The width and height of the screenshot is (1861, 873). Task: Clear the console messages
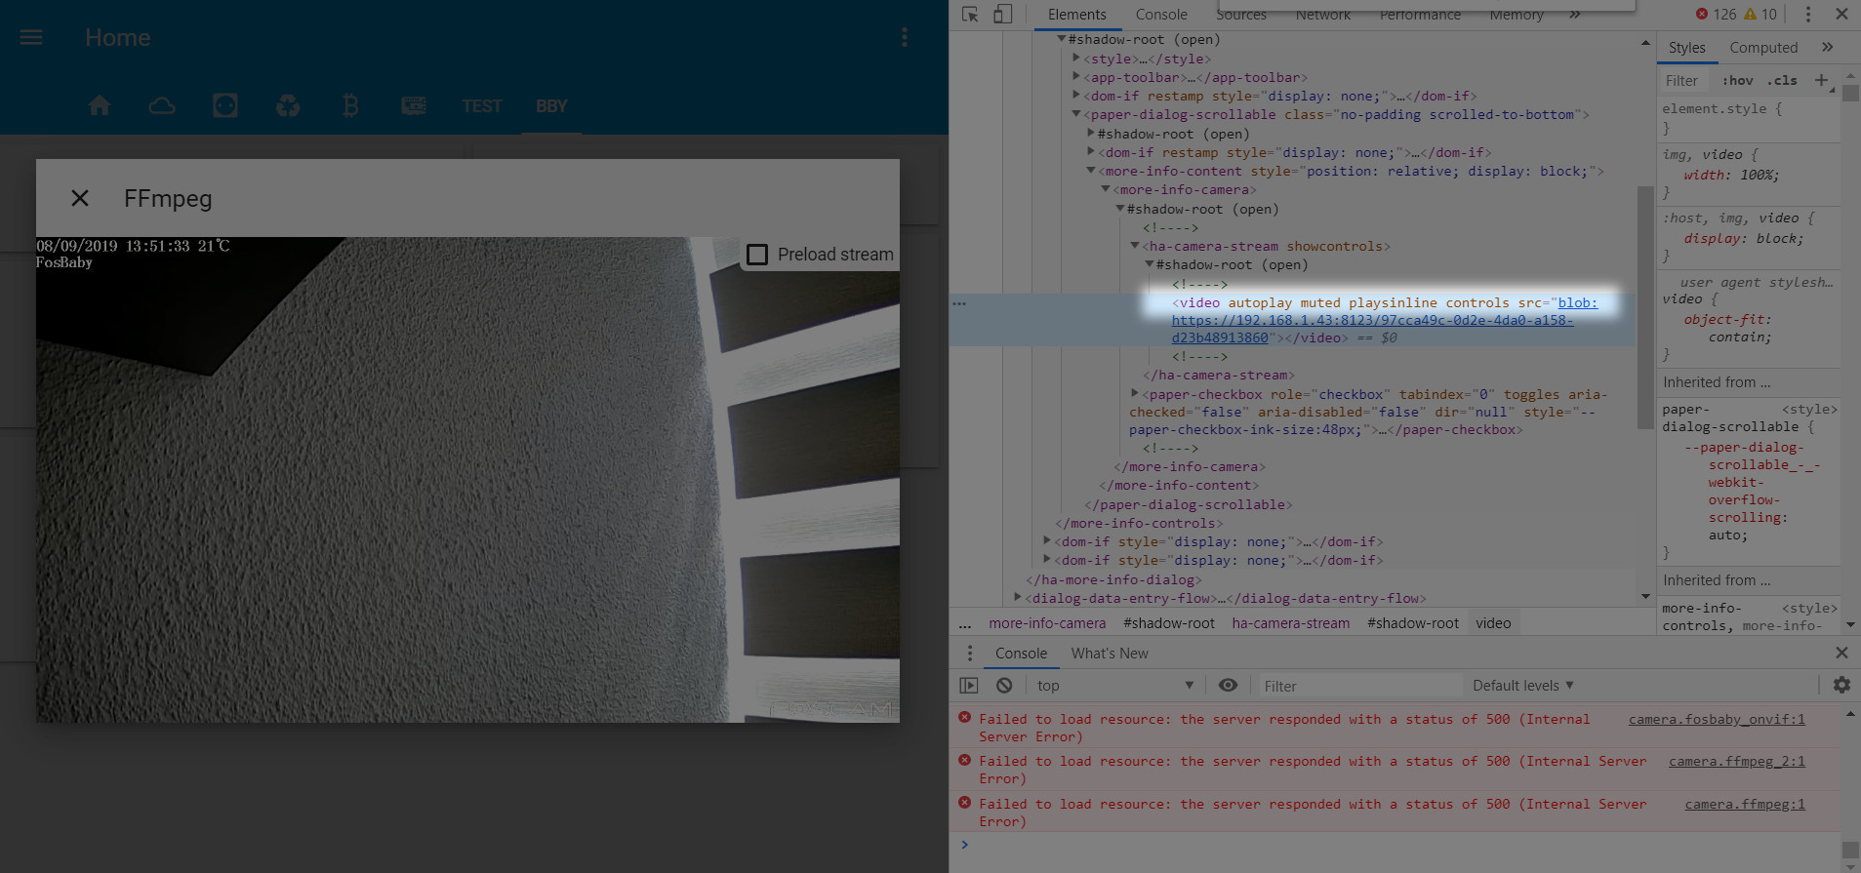click(x=1004, y=686)
